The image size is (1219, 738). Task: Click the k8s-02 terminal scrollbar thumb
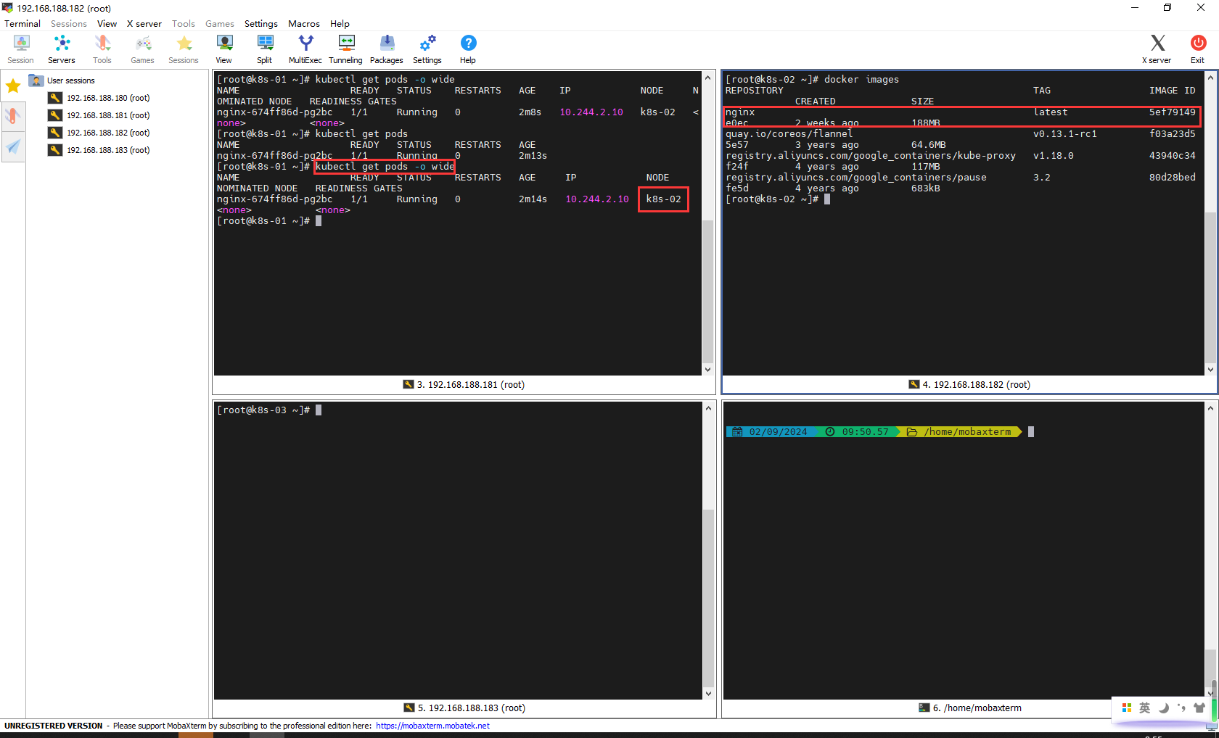tap(1210, 287)
